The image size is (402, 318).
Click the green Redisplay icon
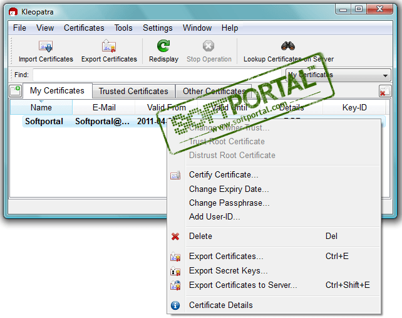[163, 46]
